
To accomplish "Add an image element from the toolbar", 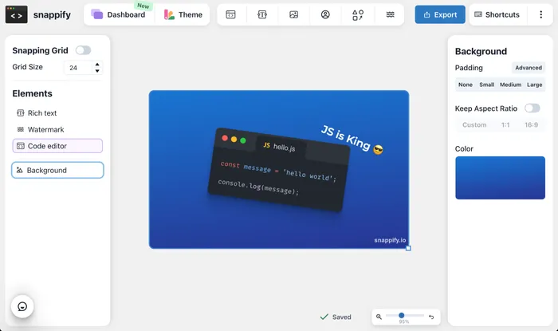I will tap(293, 14).
